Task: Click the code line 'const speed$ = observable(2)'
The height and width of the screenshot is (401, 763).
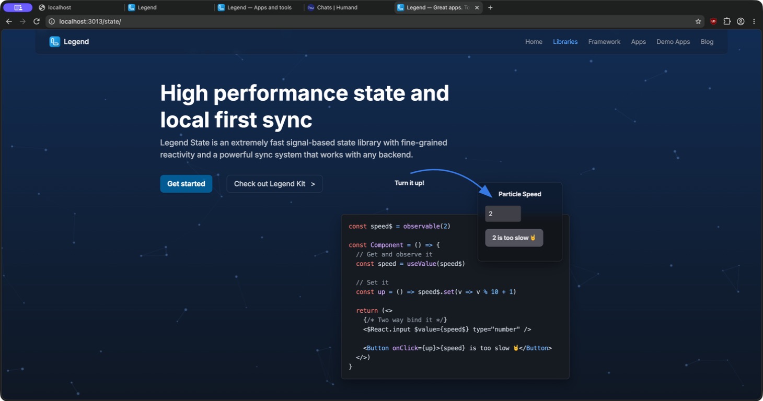Action: coord(400,226)
